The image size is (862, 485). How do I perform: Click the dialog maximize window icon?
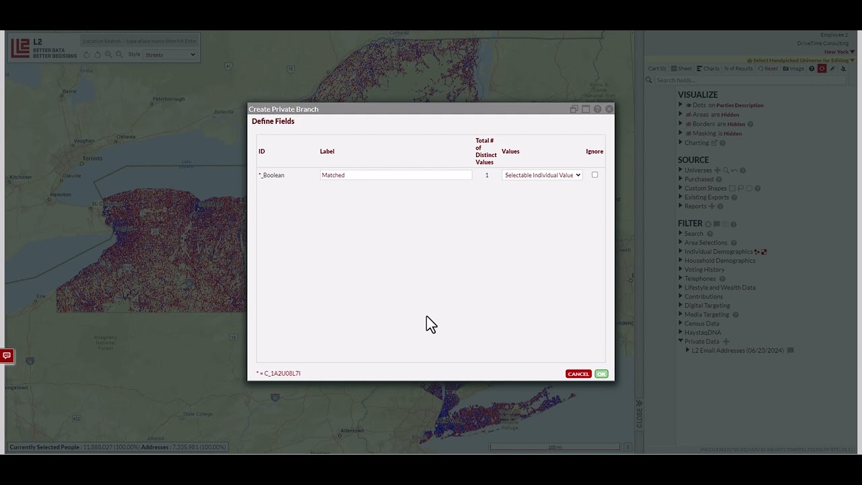tap(586, 109)
